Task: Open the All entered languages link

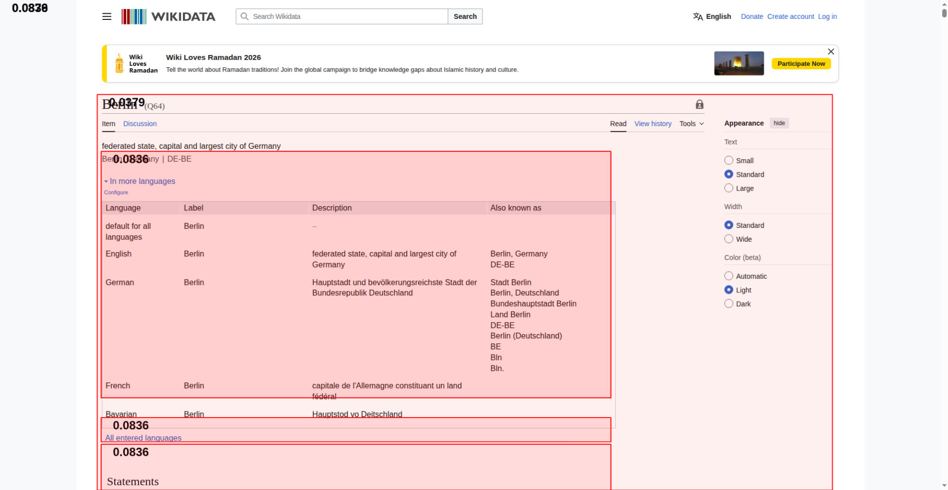Action: [x=143, y=438]
